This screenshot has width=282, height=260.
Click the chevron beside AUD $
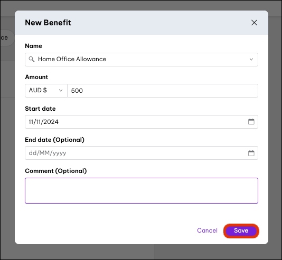[61, 90]
